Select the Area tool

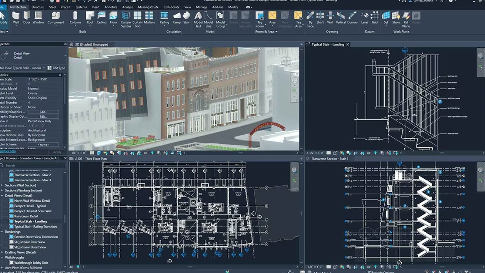pyautogui.click(x=272, y=18)
